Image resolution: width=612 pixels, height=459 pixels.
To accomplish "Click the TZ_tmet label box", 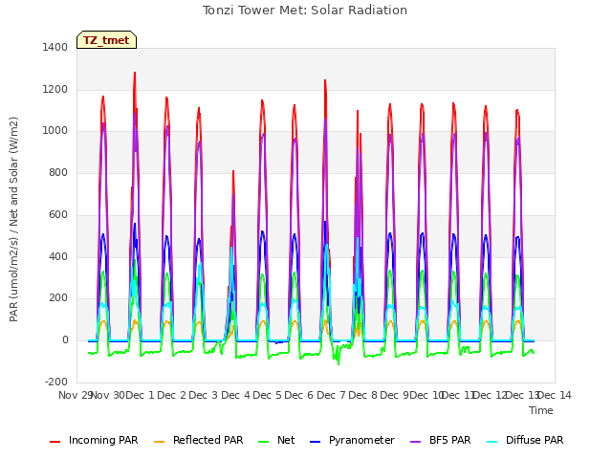I will pos(106,40).
